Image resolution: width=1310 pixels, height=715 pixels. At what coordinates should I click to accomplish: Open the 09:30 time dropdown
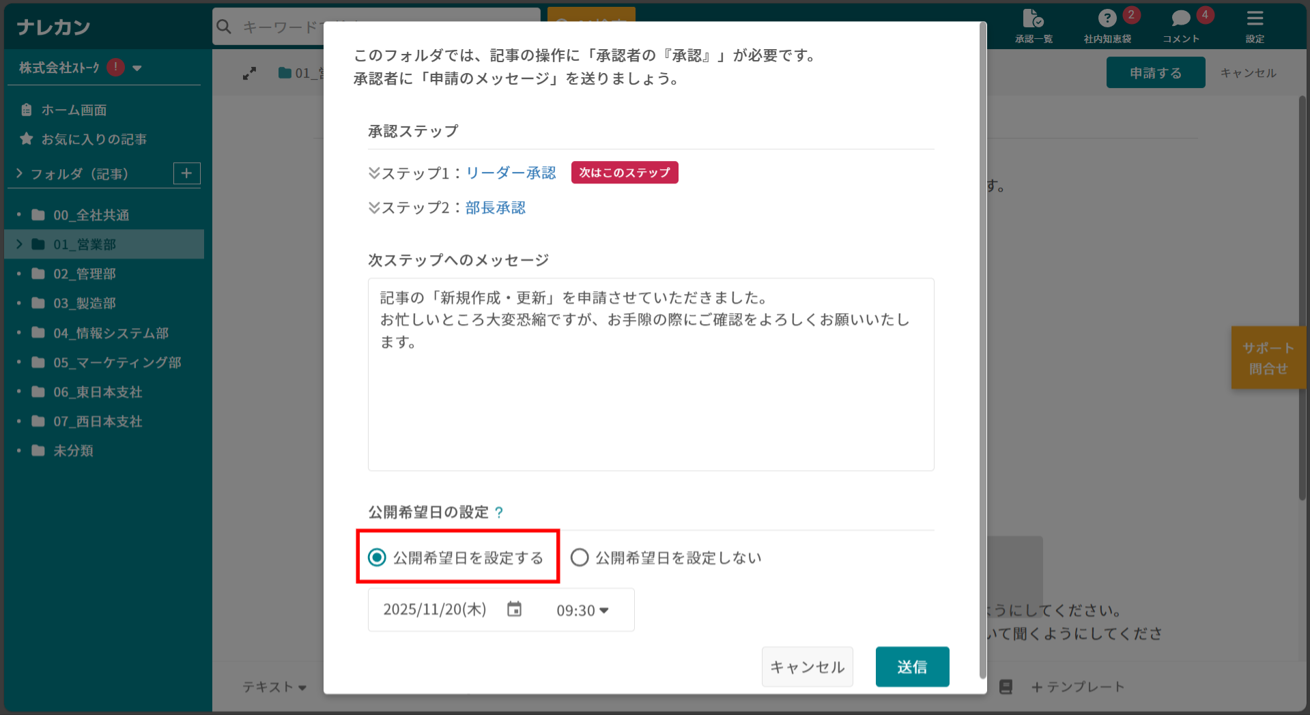pos(582,609)
